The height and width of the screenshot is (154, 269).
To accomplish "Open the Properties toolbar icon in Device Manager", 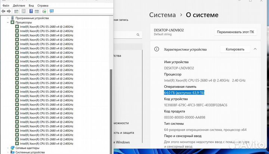I will click(24, 11).
